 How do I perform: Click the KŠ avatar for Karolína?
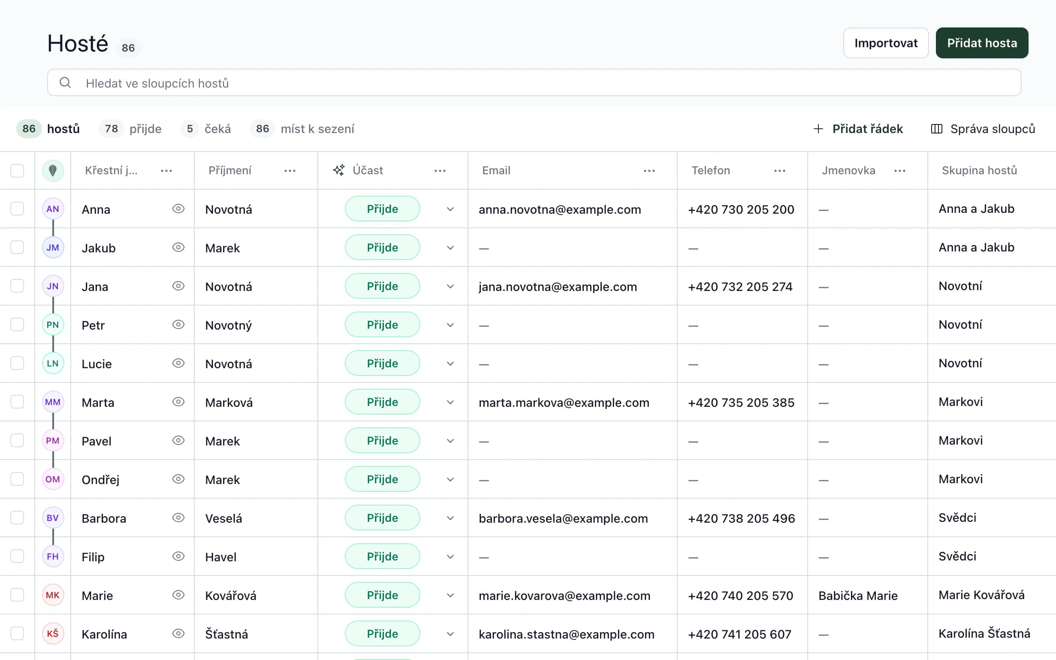tap(53, 633)
